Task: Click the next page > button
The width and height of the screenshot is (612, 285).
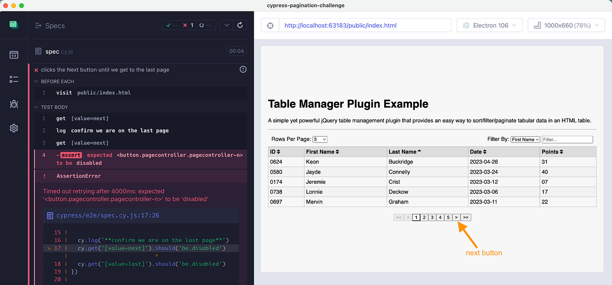Action: click(456, 217)
